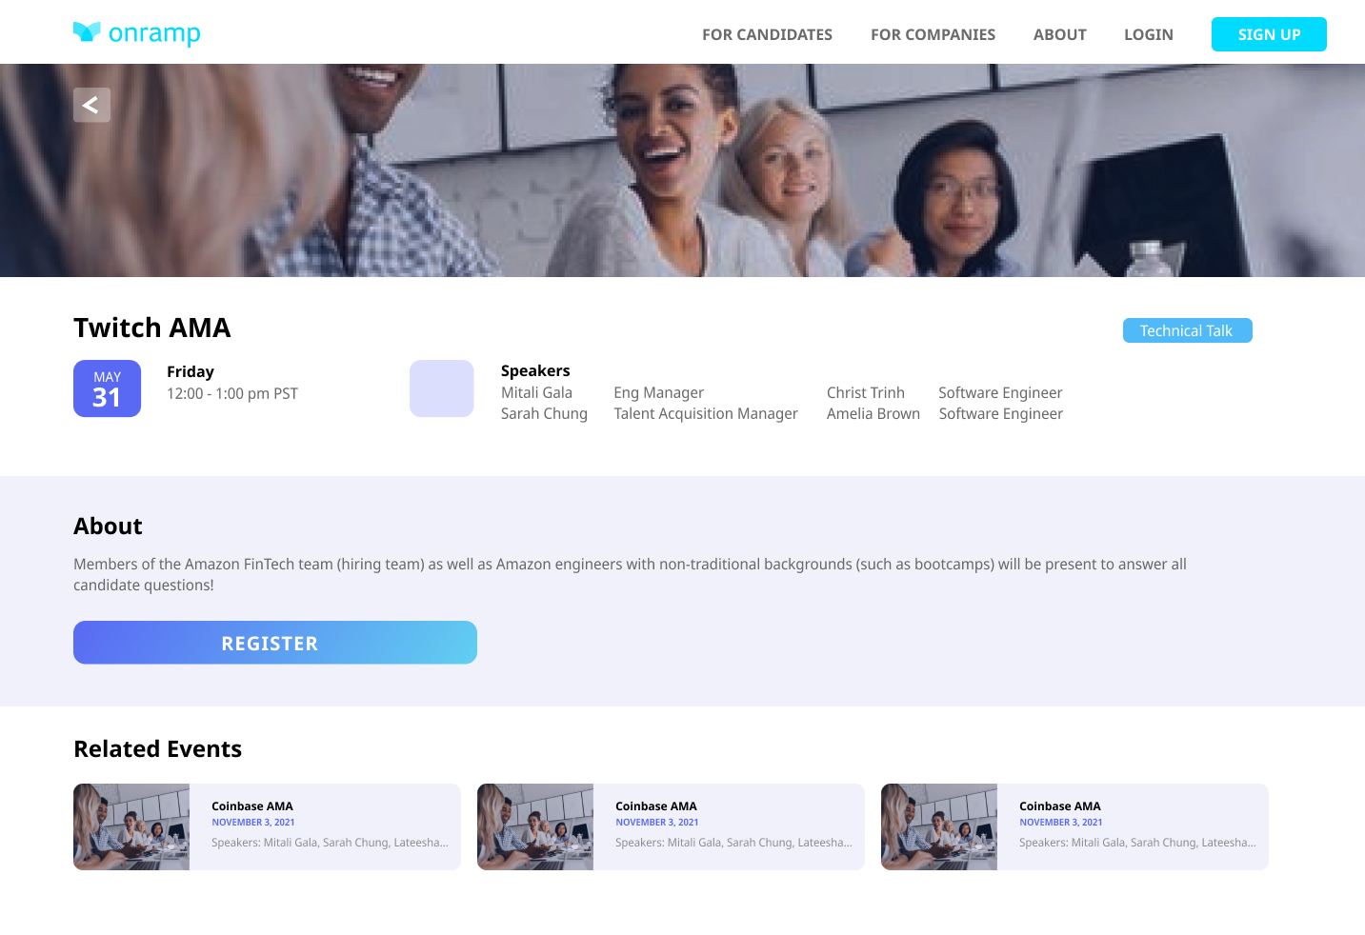Screen dimensions: 1365x935
Task: Open For Candidates menu item
Action: [x=767, y=34]
